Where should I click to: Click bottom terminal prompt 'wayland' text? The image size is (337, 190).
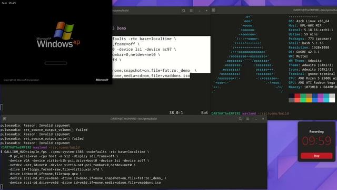(x=40, y=147)
